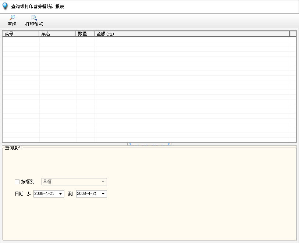Sort by 金额(元) column header
299x243 pixels.
192,34
